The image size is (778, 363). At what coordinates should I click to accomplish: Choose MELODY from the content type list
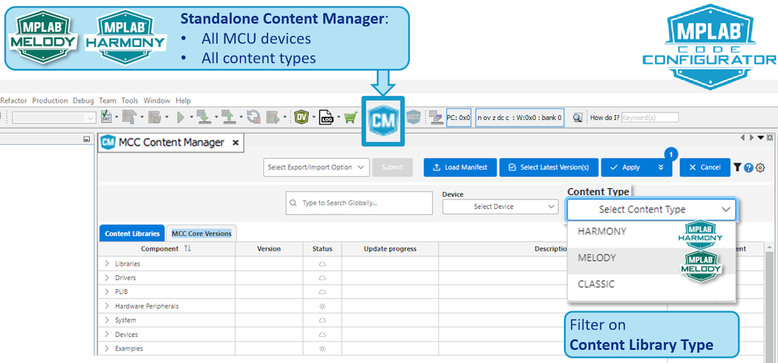click(597, 258)
